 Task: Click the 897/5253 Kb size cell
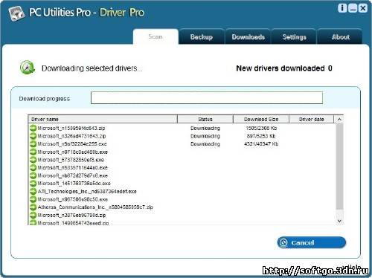click(x=261, y=136)
